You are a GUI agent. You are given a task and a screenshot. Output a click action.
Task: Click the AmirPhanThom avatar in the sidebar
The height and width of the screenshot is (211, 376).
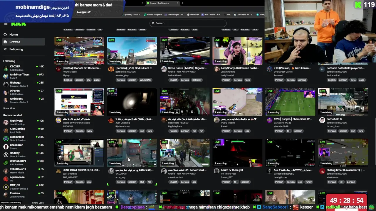[6, 76]
